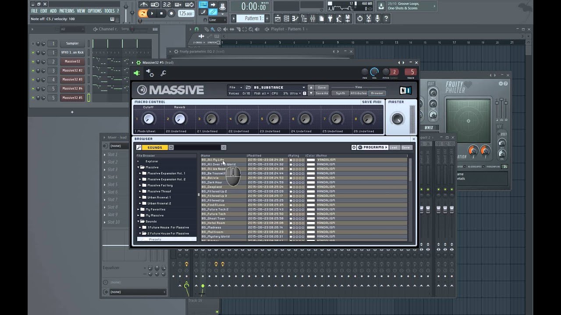Open the TOOLS menu

pos(109,11)
